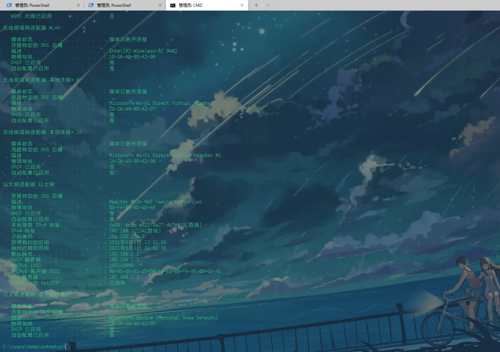Close the leftmost PowerShell tab
The height and width of the screenshot is (352, 500).
coord(78,5)
